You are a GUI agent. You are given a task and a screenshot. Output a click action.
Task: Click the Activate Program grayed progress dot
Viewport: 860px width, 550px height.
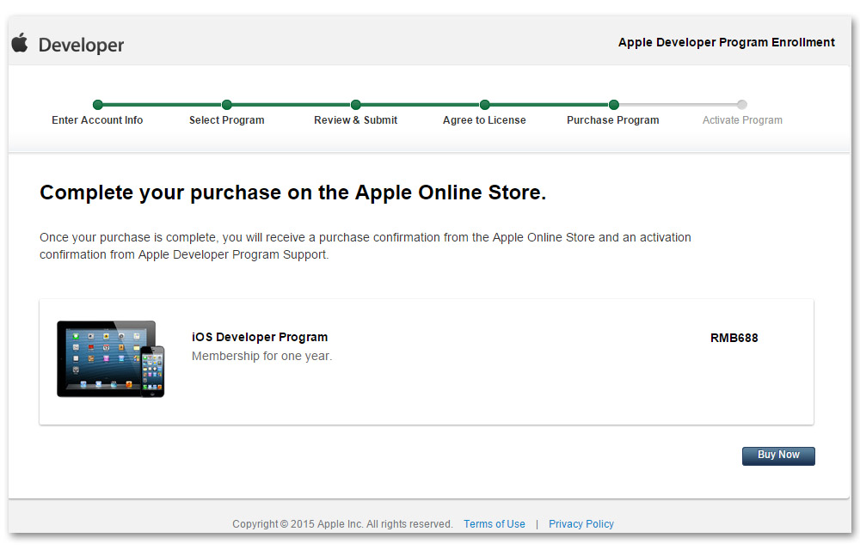coord(741,104)
